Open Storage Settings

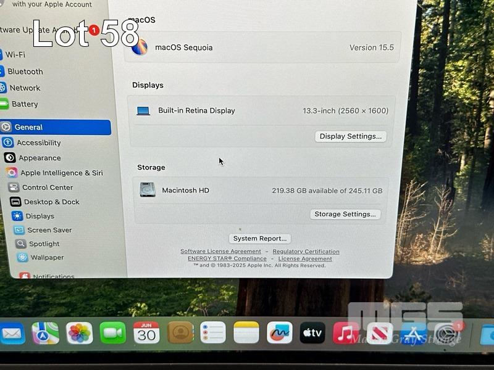click(x=345, y=214)
